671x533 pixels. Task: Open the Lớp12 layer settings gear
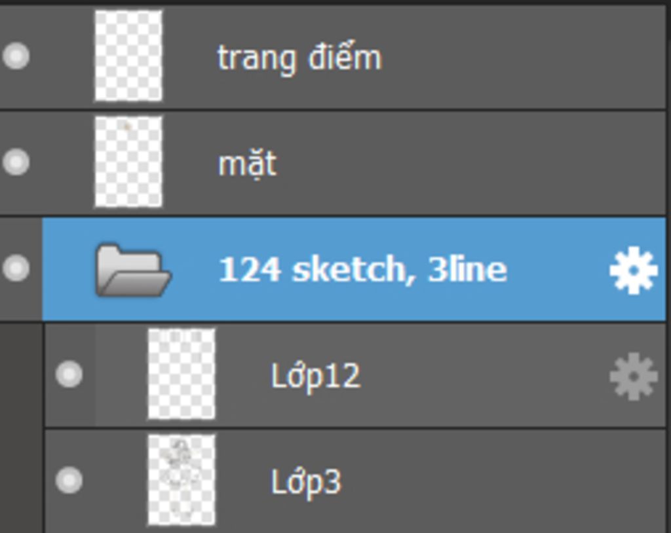tap(634, 377)
